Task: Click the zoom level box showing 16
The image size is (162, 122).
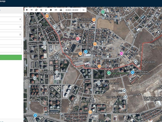Action: 84,10
